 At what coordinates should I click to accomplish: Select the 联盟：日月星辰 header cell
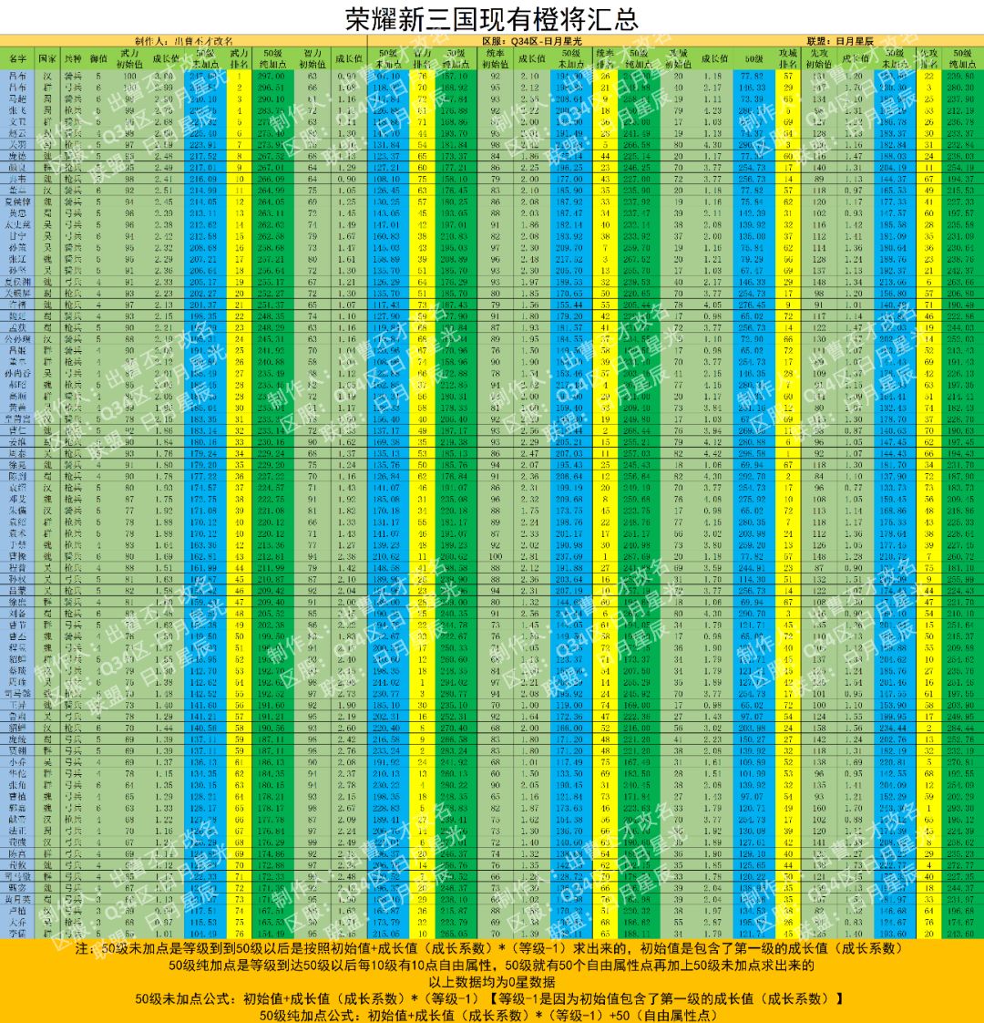pos(840,41)
